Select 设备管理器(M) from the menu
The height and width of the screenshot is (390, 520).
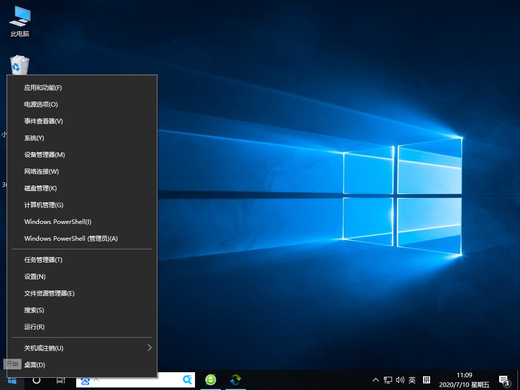point(45,155)
